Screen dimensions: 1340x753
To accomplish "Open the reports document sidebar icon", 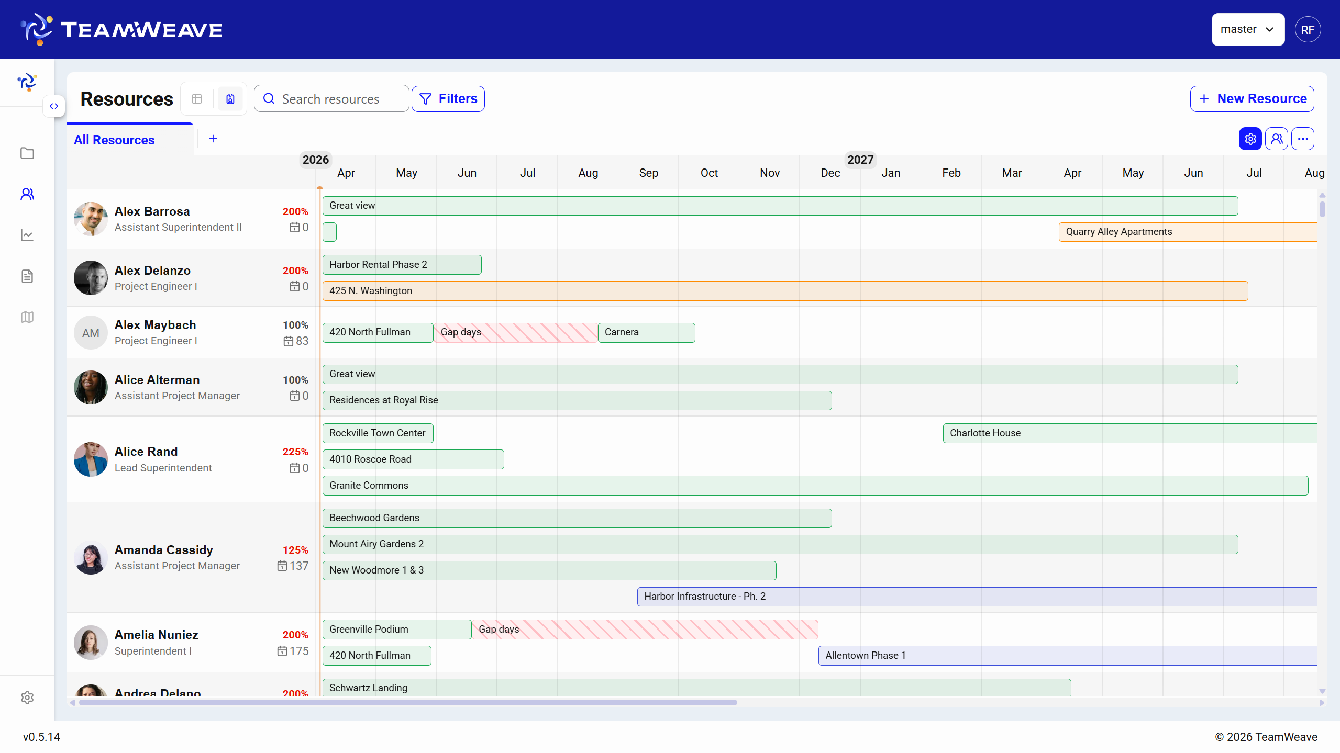I will (x=27, y=276).
